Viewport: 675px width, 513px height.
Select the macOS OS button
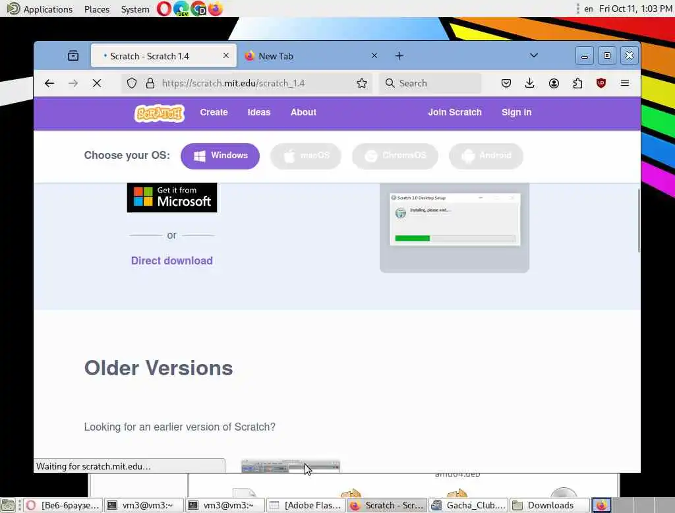coord(306,156)
